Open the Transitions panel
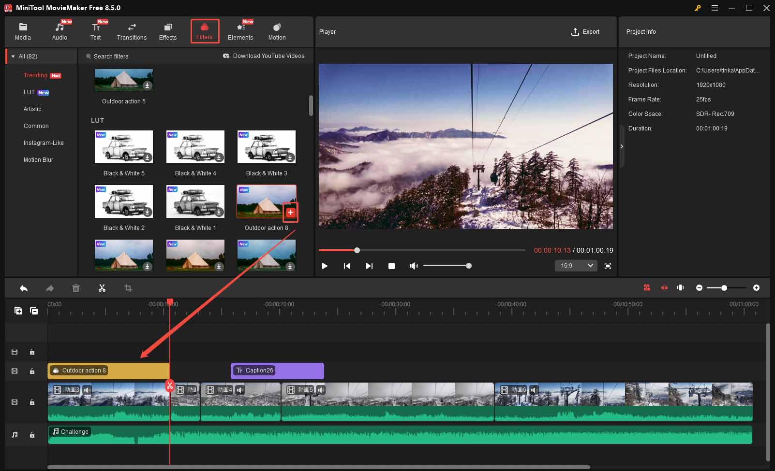The image size is (775, 471). [131, 30]
